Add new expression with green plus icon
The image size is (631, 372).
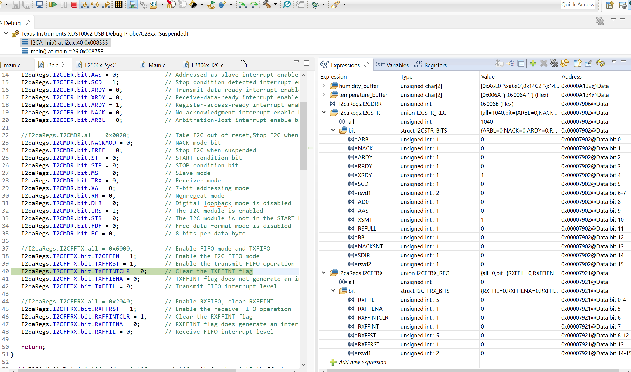coord(533,63)
